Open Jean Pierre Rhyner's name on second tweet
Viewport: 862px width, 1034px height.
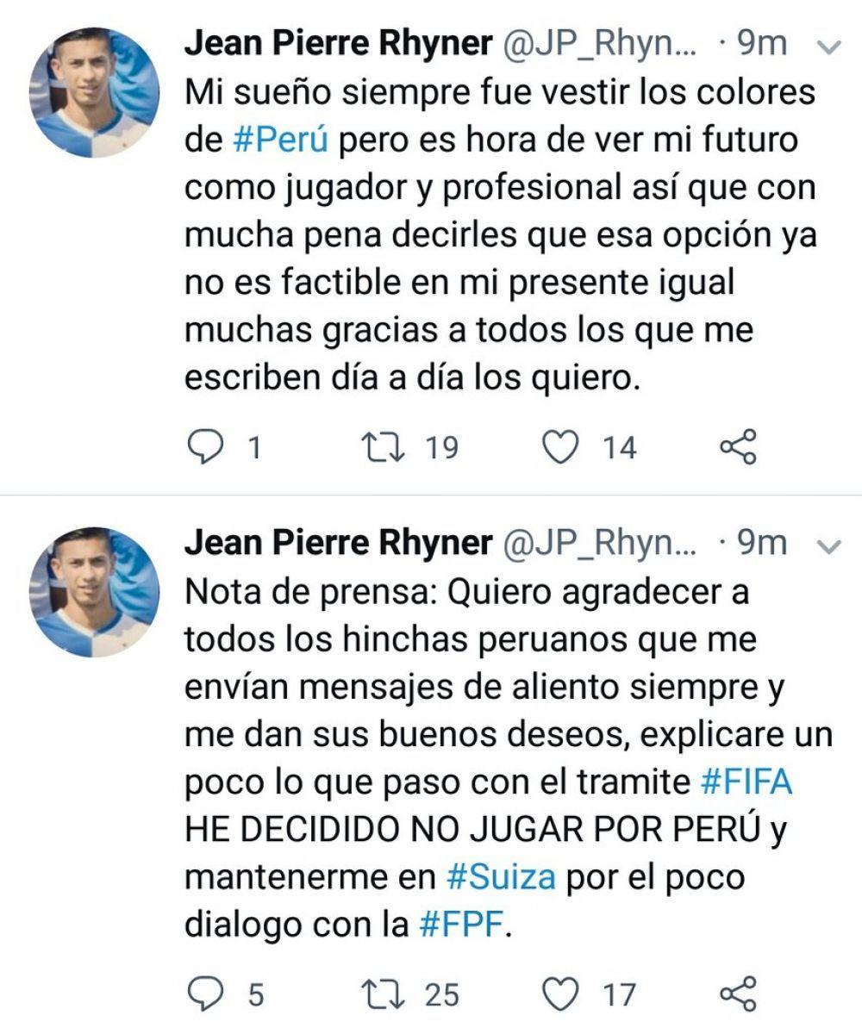click(x=338, y=543)
